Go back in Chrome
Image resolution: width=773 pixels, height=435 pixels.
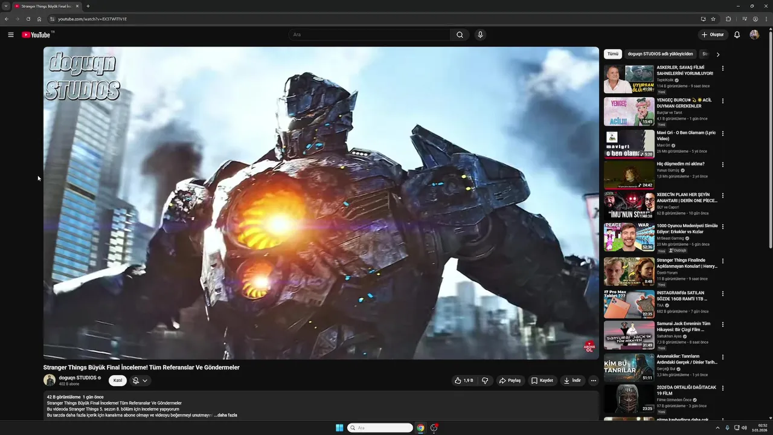click(7, 19)
